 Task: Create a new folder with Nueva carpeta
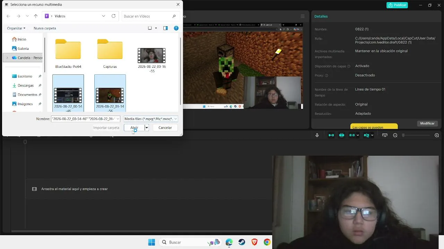[45, 28]
